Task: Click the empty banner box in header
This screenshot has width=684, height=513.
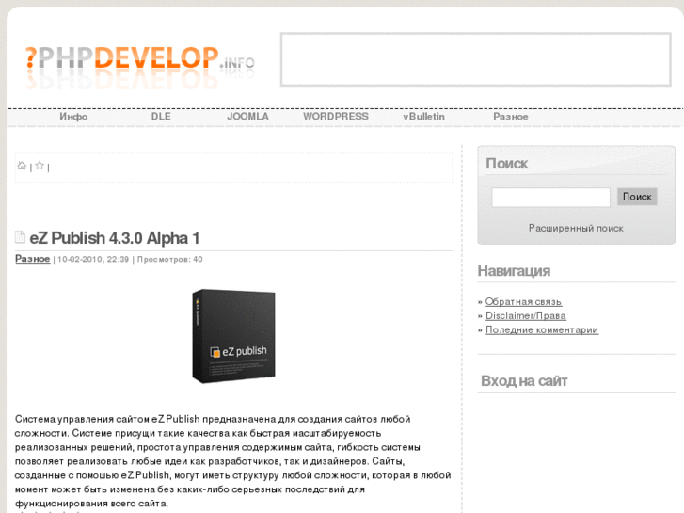Action: click(475, 59)
